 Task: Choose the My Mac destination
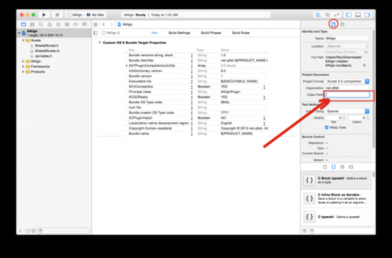95,15
